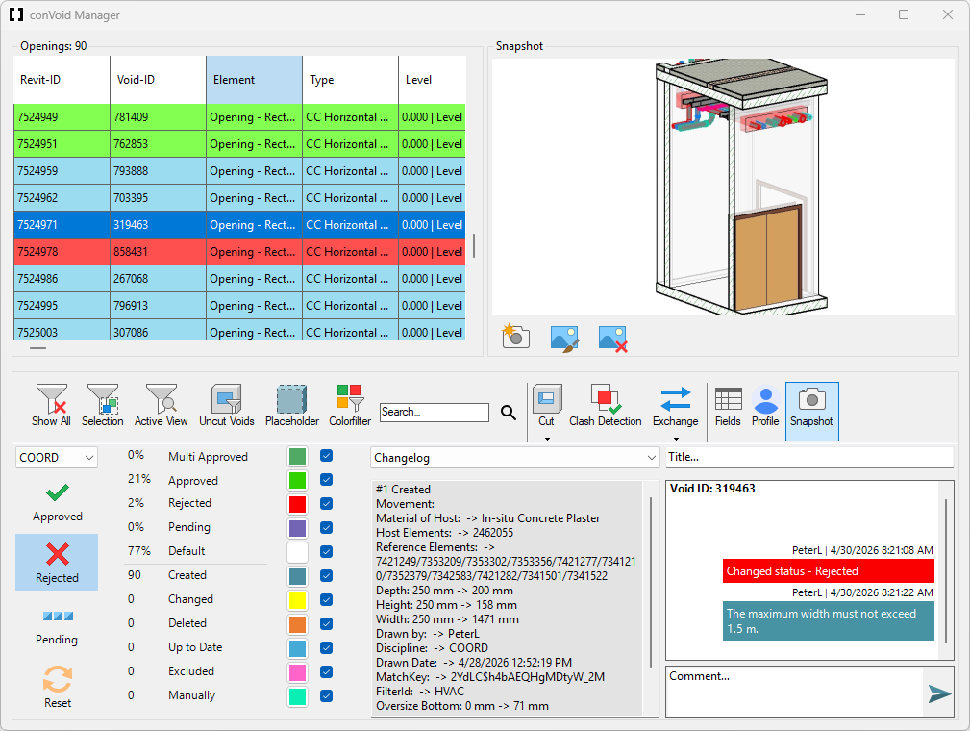Click the 'Changed status - Rejected' message
The height and width of the screenshot is (731, 970).
829,570
